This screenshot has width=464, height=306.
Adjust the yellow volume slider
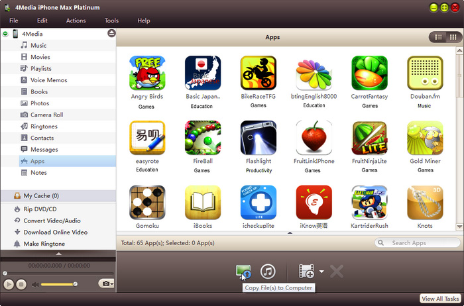pos(58,284)
